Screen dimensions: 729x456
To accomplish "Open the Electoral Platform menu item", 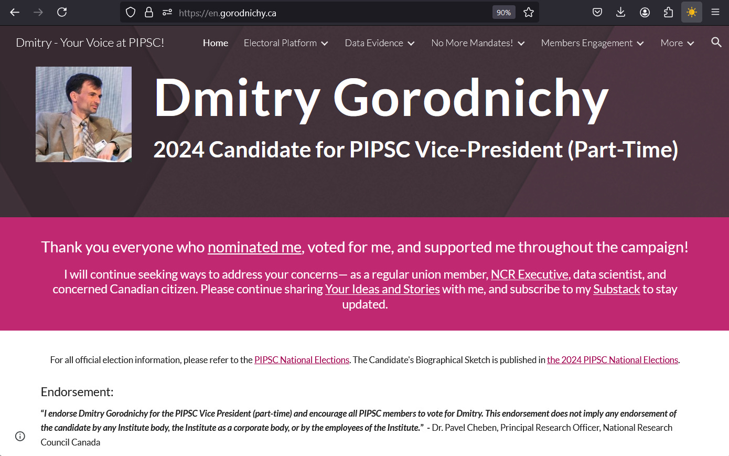I will (x=280, y=43).
